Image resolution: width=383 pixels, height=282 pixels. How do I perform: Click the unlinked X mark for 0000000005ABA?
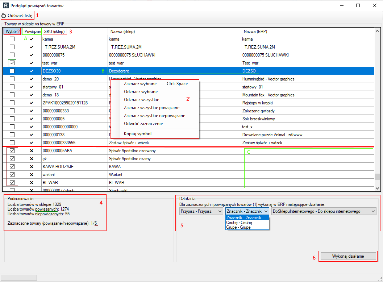(x=32, y=151)
